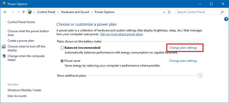
Task: Open Create a power plan
Action: 21,41
